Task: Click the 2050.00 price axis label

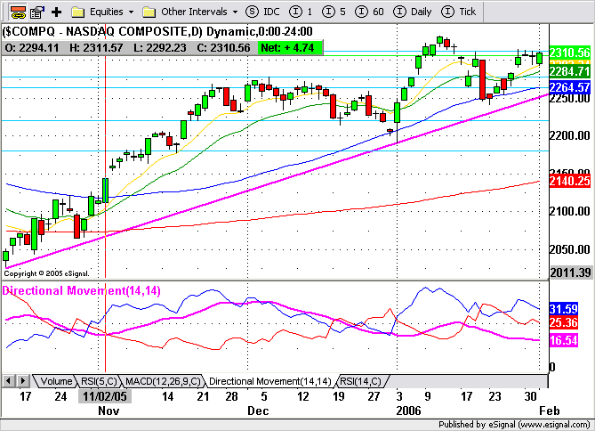Action: click(570, 249)
